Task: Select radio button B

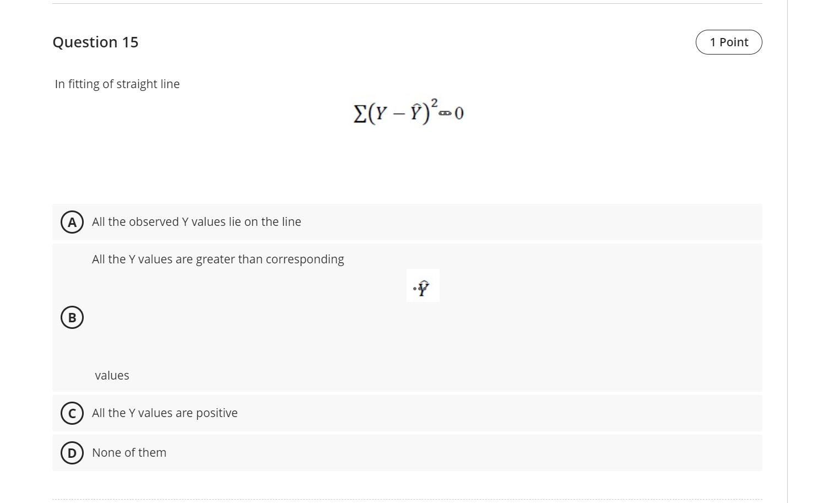Action: pyautogui.click(x=72, y=317)
